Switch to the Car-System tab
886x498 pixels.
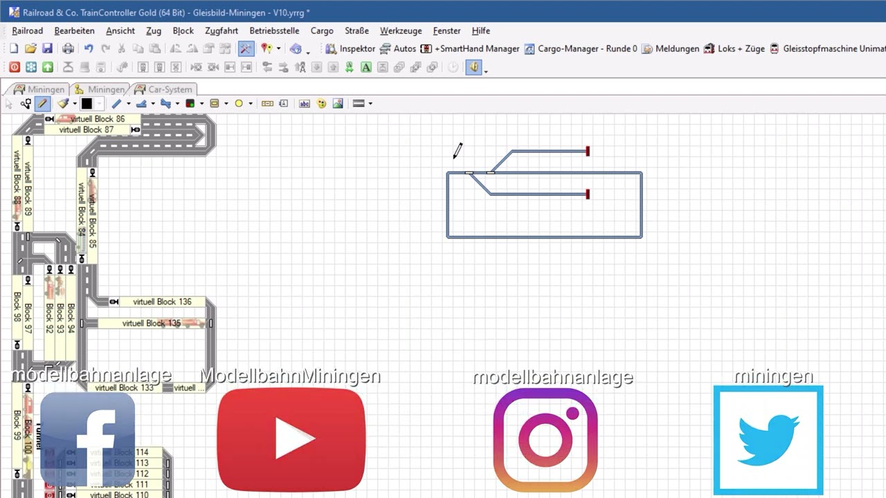click(x=163, y=89)
